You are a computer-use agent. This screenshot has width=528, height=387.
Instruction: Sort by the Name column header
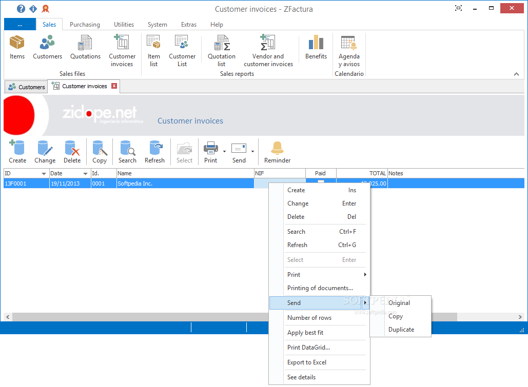click(185, 173)
